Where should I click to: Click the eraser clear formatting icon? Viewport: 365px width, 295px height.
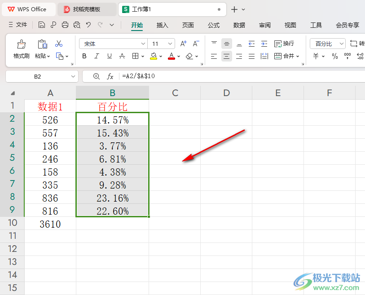(x=189, y=56)
